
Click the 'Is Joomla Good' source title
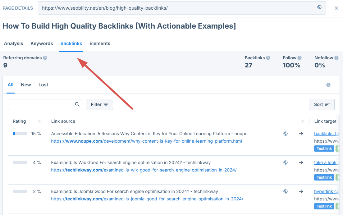point(135,191)
